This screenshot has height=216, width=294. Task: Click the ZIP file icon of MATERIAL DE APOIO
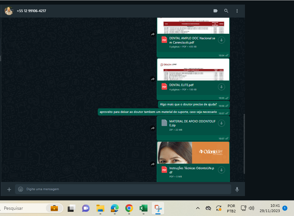pyautogui.click(x=164, y=123)
